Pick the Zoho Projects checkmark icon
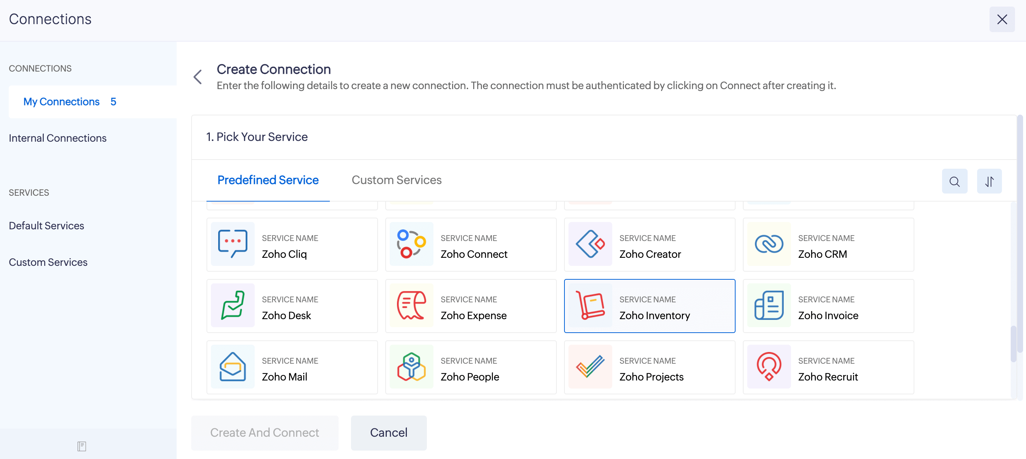Viewport: 1026px width, 459px height. (590, 367)
